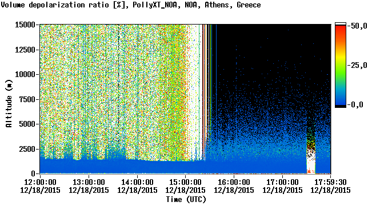
Task: Click the vertical colored stripes after 15:20
Action: tap(206, 92)
